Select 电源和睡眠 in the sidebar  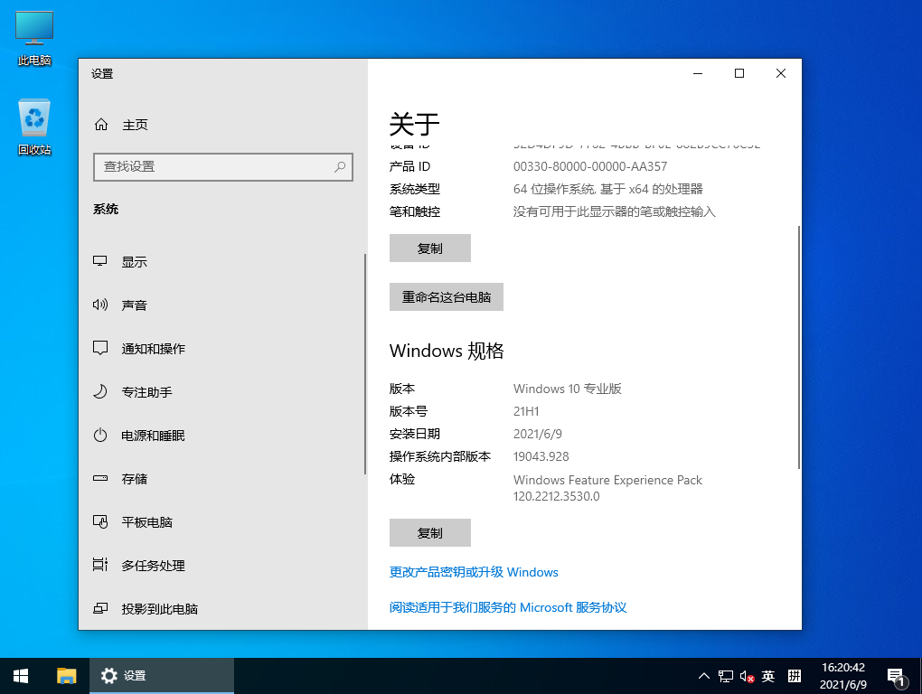coord(221,436)
